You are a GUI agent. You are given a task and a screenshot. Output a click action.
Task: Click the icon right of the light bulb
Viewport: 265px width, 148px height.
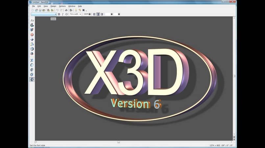80,10
